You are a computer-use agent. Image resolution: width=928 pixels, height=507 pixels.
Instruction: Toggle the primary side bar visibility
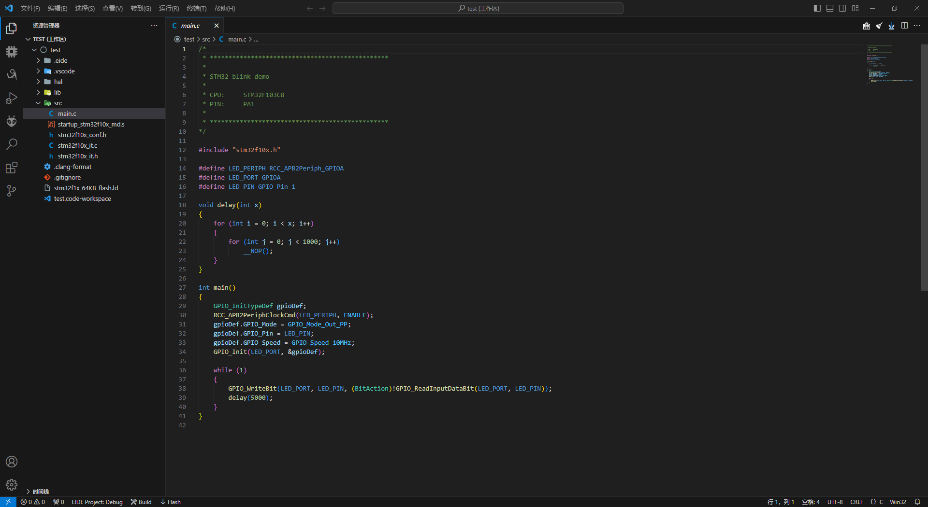pos(817,8)
